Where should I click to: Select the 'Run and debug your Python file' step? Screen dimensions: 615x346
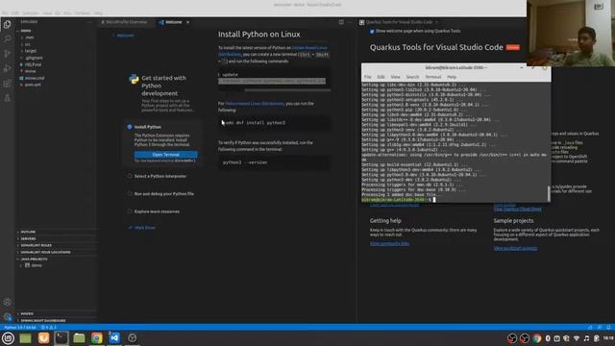pyautogui.click(x=164, y=194)
